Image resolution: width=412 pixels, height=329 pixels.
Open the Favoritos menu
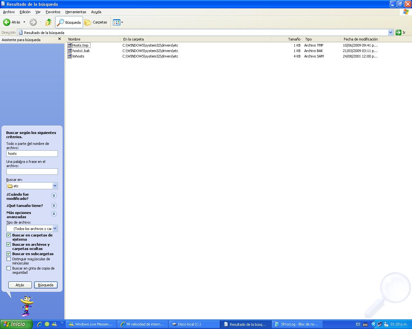pos(53,12)
